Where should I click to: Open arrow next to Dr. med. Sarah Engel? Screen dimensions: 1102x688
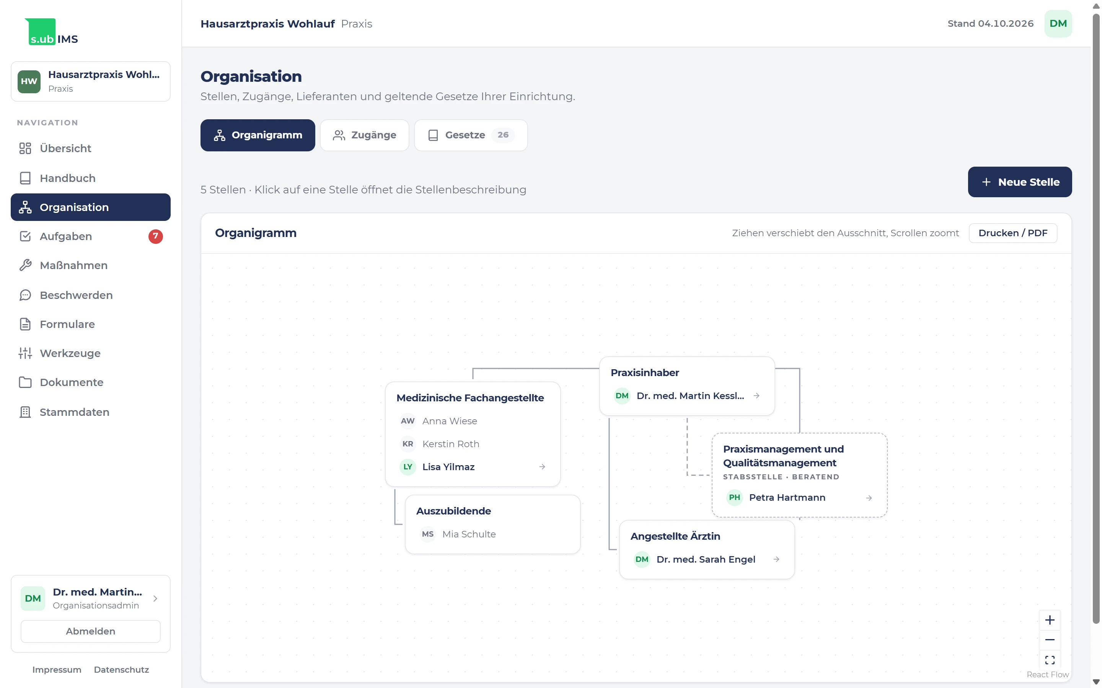pos(776,559)
